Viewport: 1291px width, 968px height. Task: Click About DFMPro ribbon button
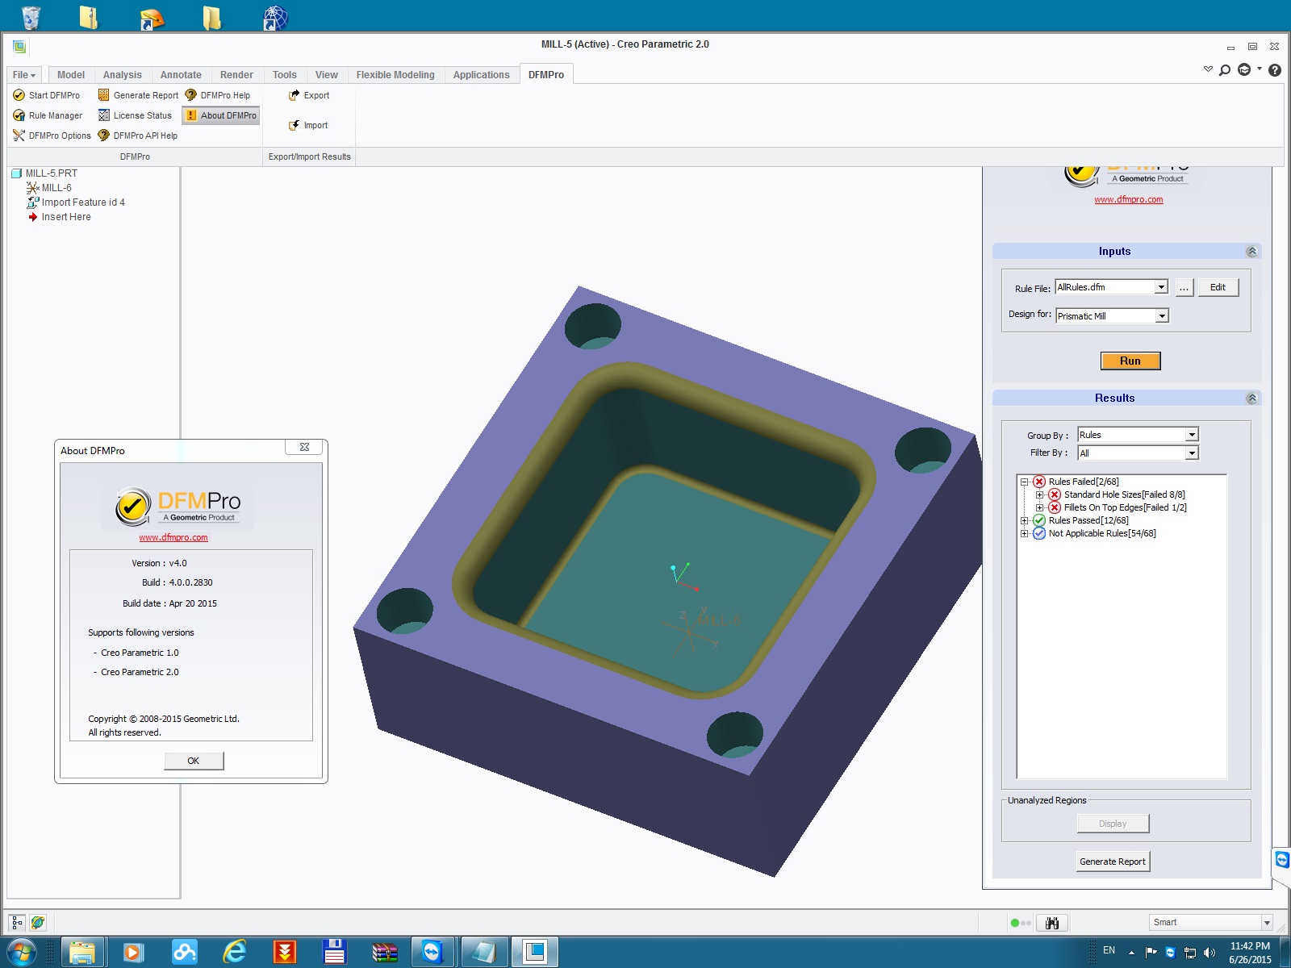pyautogui.click(x=220, y=115)
